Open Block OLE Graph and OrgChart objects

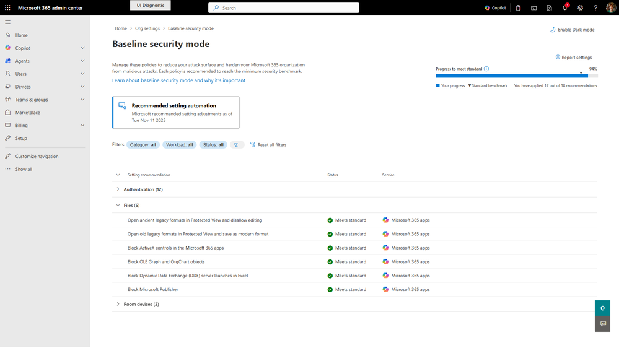pyautogui.click(x=166, y=261)
